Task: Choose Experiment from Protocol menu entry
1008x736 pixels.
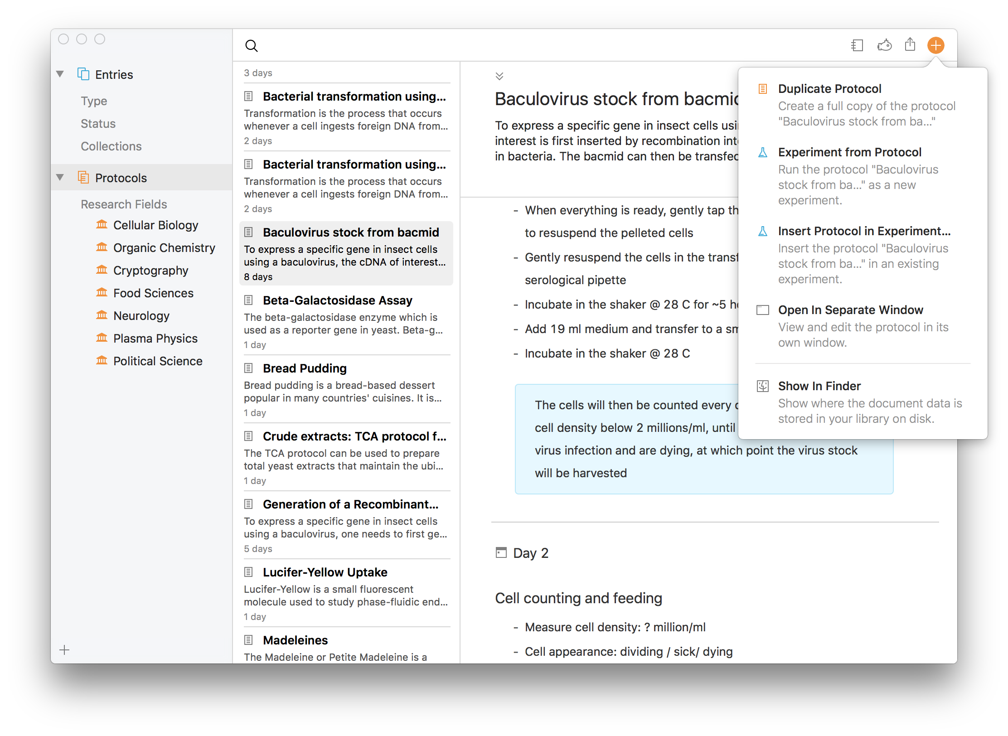Action: pos(863,176)
